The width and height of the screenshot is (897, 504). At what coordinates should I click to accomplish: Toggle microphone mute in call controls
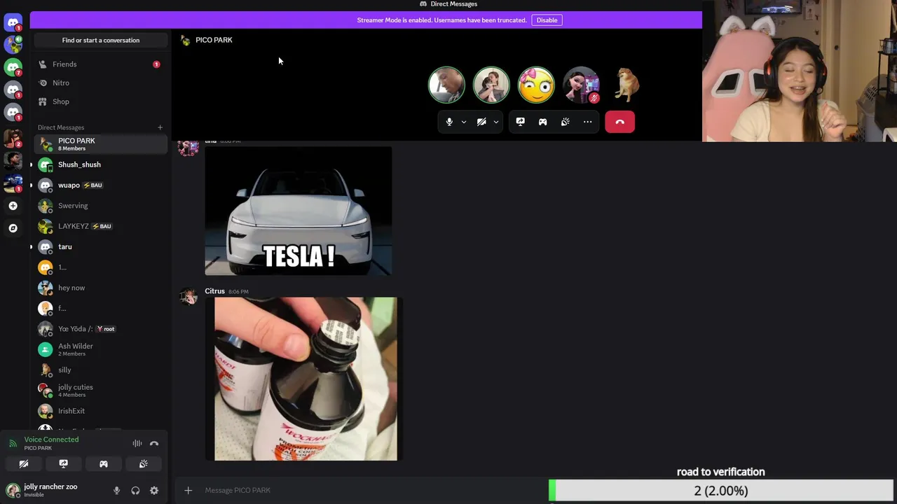[449, 122]
